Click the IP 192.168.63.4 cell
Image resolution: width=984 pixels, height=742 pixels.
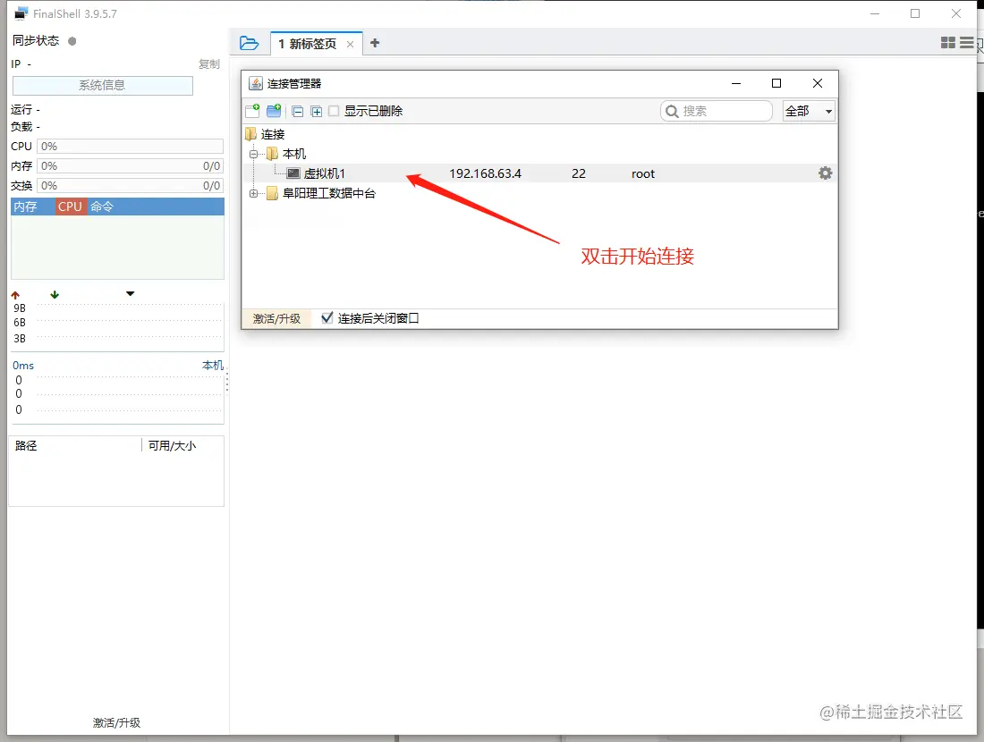click(485, 173)
